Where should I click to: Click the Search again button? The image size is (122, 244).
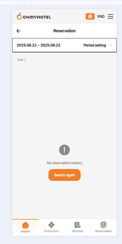[x=64, y=175]
